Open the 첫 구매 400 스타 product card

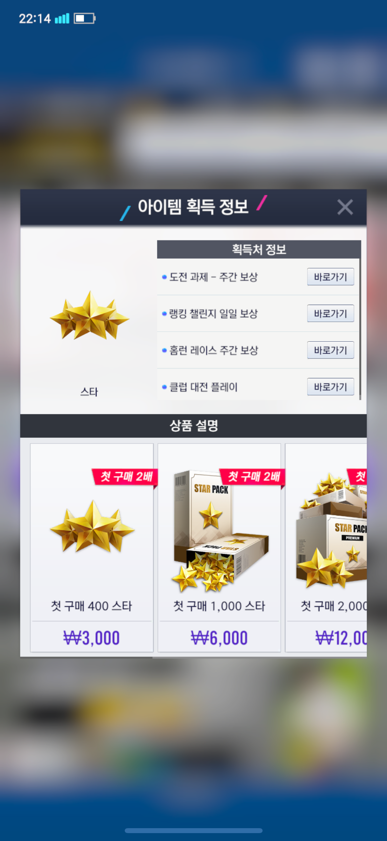92,548
